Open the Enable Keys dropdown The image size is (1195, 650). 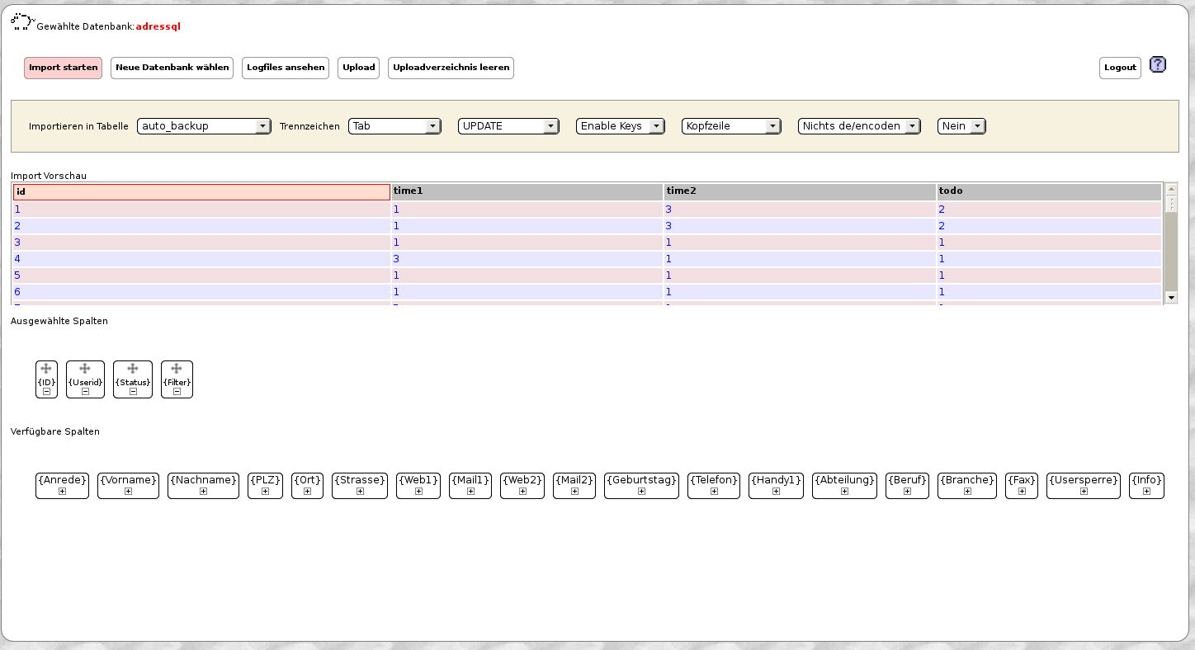click(620, 126)
